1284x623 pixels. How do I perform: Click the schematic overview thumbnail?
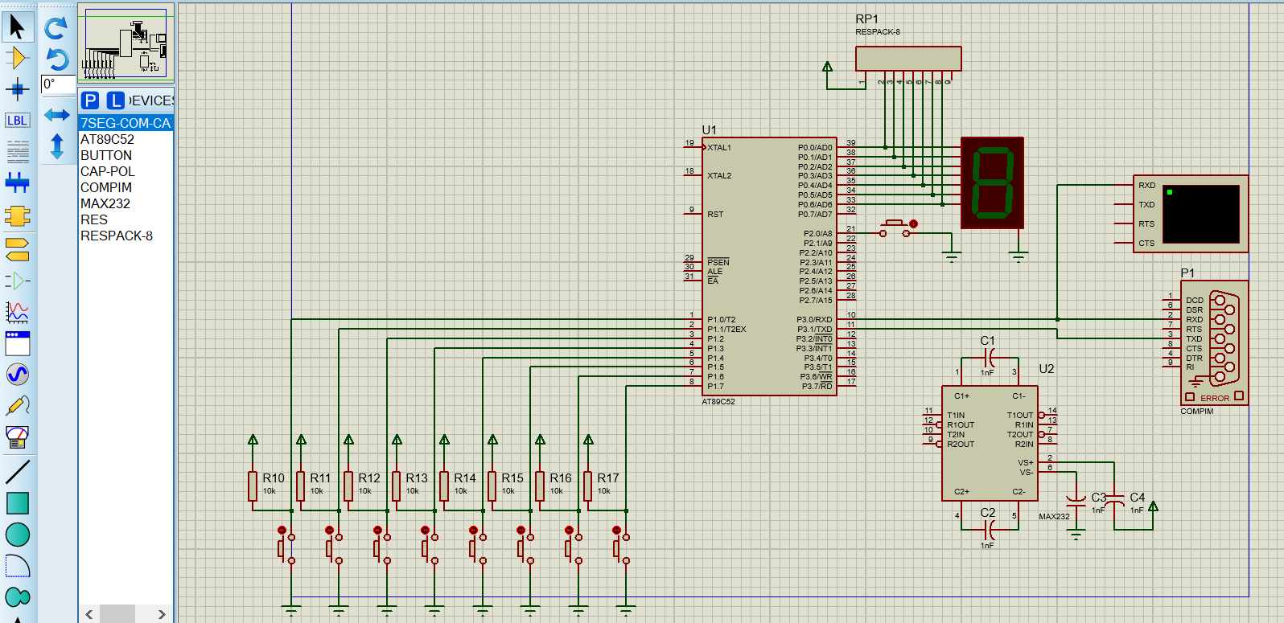(126, 43)
